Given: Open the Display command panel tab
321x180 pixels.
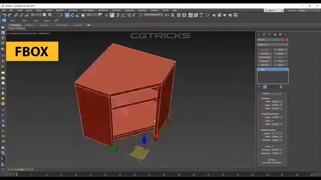Looking at the screenshot, I should coord(280,34).
